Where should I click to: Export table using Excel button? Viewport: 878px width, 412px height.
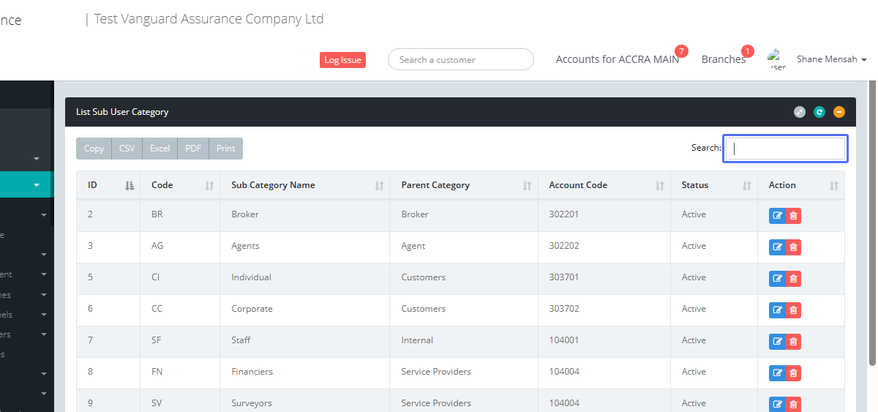(x=160, y=149)
